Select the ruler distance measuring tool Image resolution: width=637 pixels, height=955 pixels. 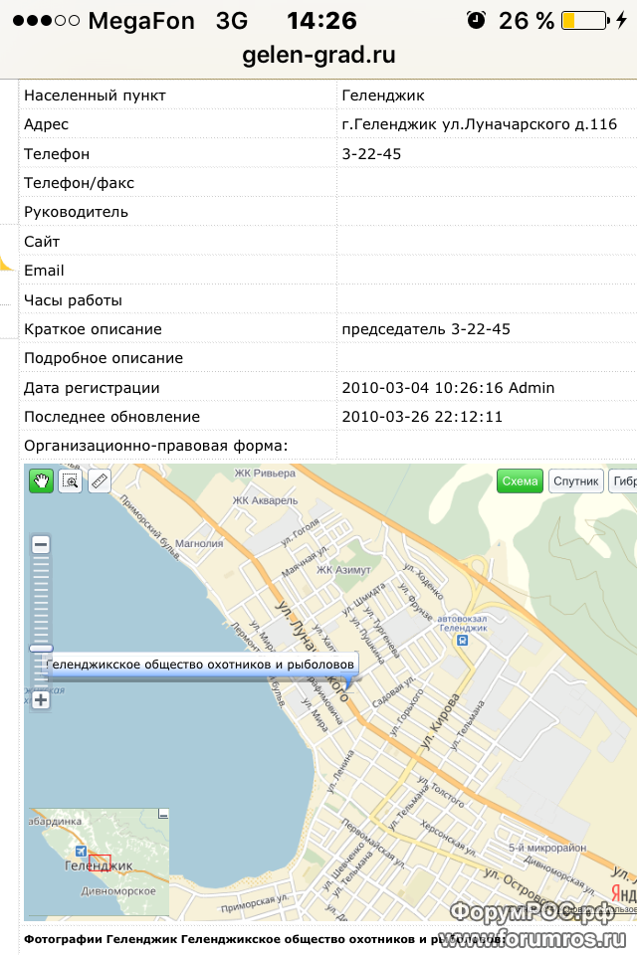point(100,481)
